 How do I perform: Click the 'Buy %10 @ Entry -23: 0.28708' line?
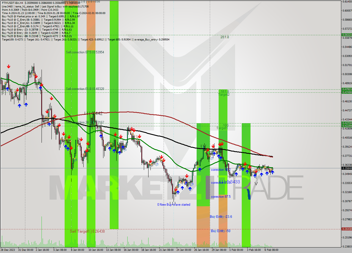(x=37, y=29)
